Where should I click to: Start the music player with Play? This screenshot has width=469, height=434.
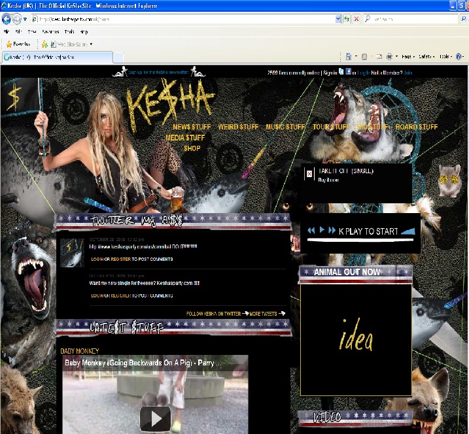tap(322, 229)
